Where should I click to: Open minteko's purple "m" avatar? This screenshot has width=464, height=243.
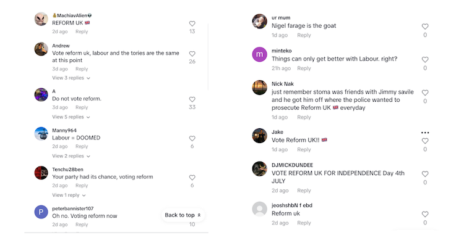[x=259, y=54]
